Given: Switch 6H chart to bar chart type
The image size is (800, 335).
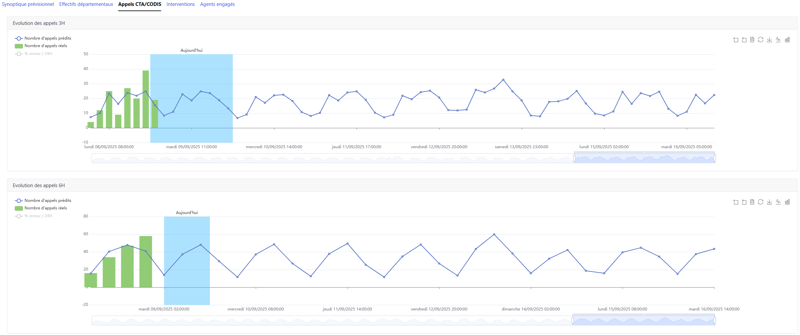Looking at the screenshot, I should click(787, 202).
